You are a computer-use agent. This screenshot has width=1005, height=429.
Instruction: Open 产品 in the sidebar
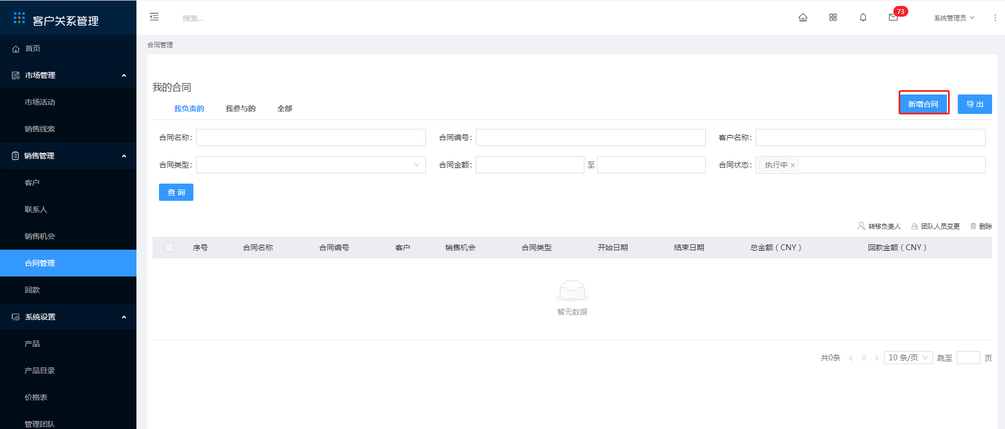pyautogui.click(x=68, y=344)
